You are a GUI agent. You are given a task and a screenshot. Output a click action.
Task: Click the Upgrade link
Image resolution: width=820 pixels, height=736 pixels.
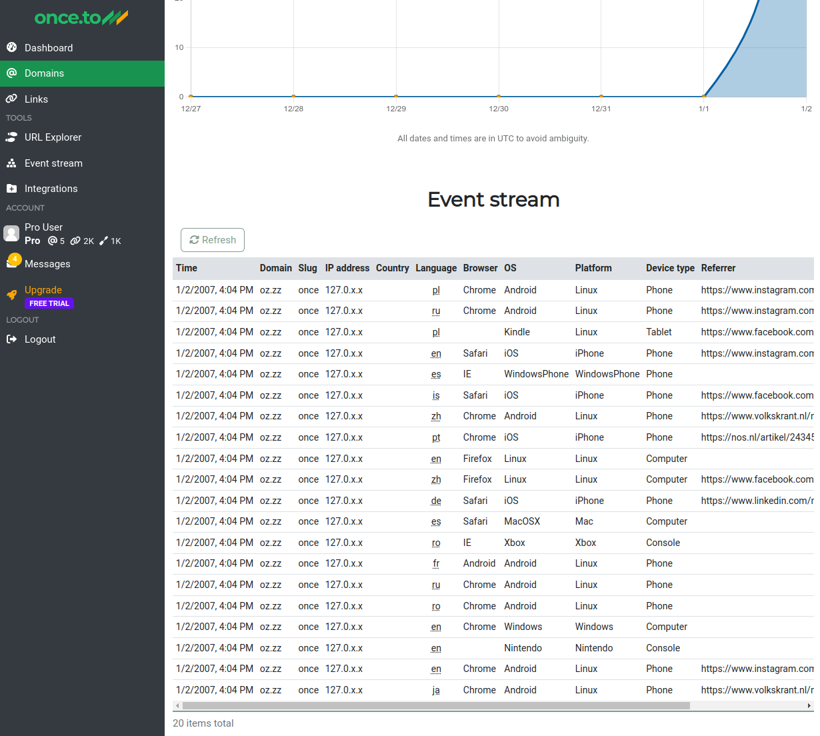coord(43,290)
